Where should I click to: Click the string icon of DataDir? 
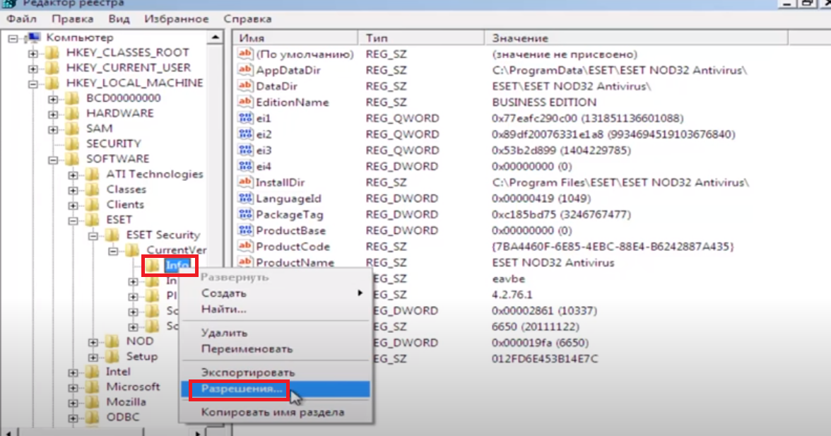pyautogui.click(x=245, y=86)
